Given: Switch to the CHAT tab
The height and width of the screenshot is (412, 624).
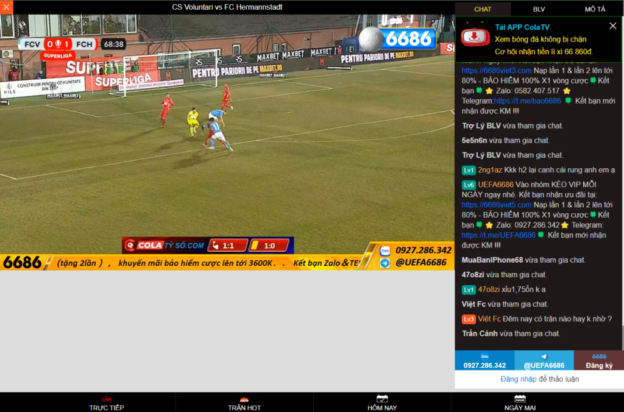Looking at the screenshot, I should [483, 9].
